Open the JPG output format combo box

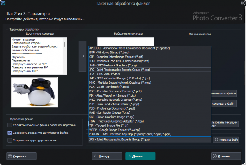(x=150, y=139)
